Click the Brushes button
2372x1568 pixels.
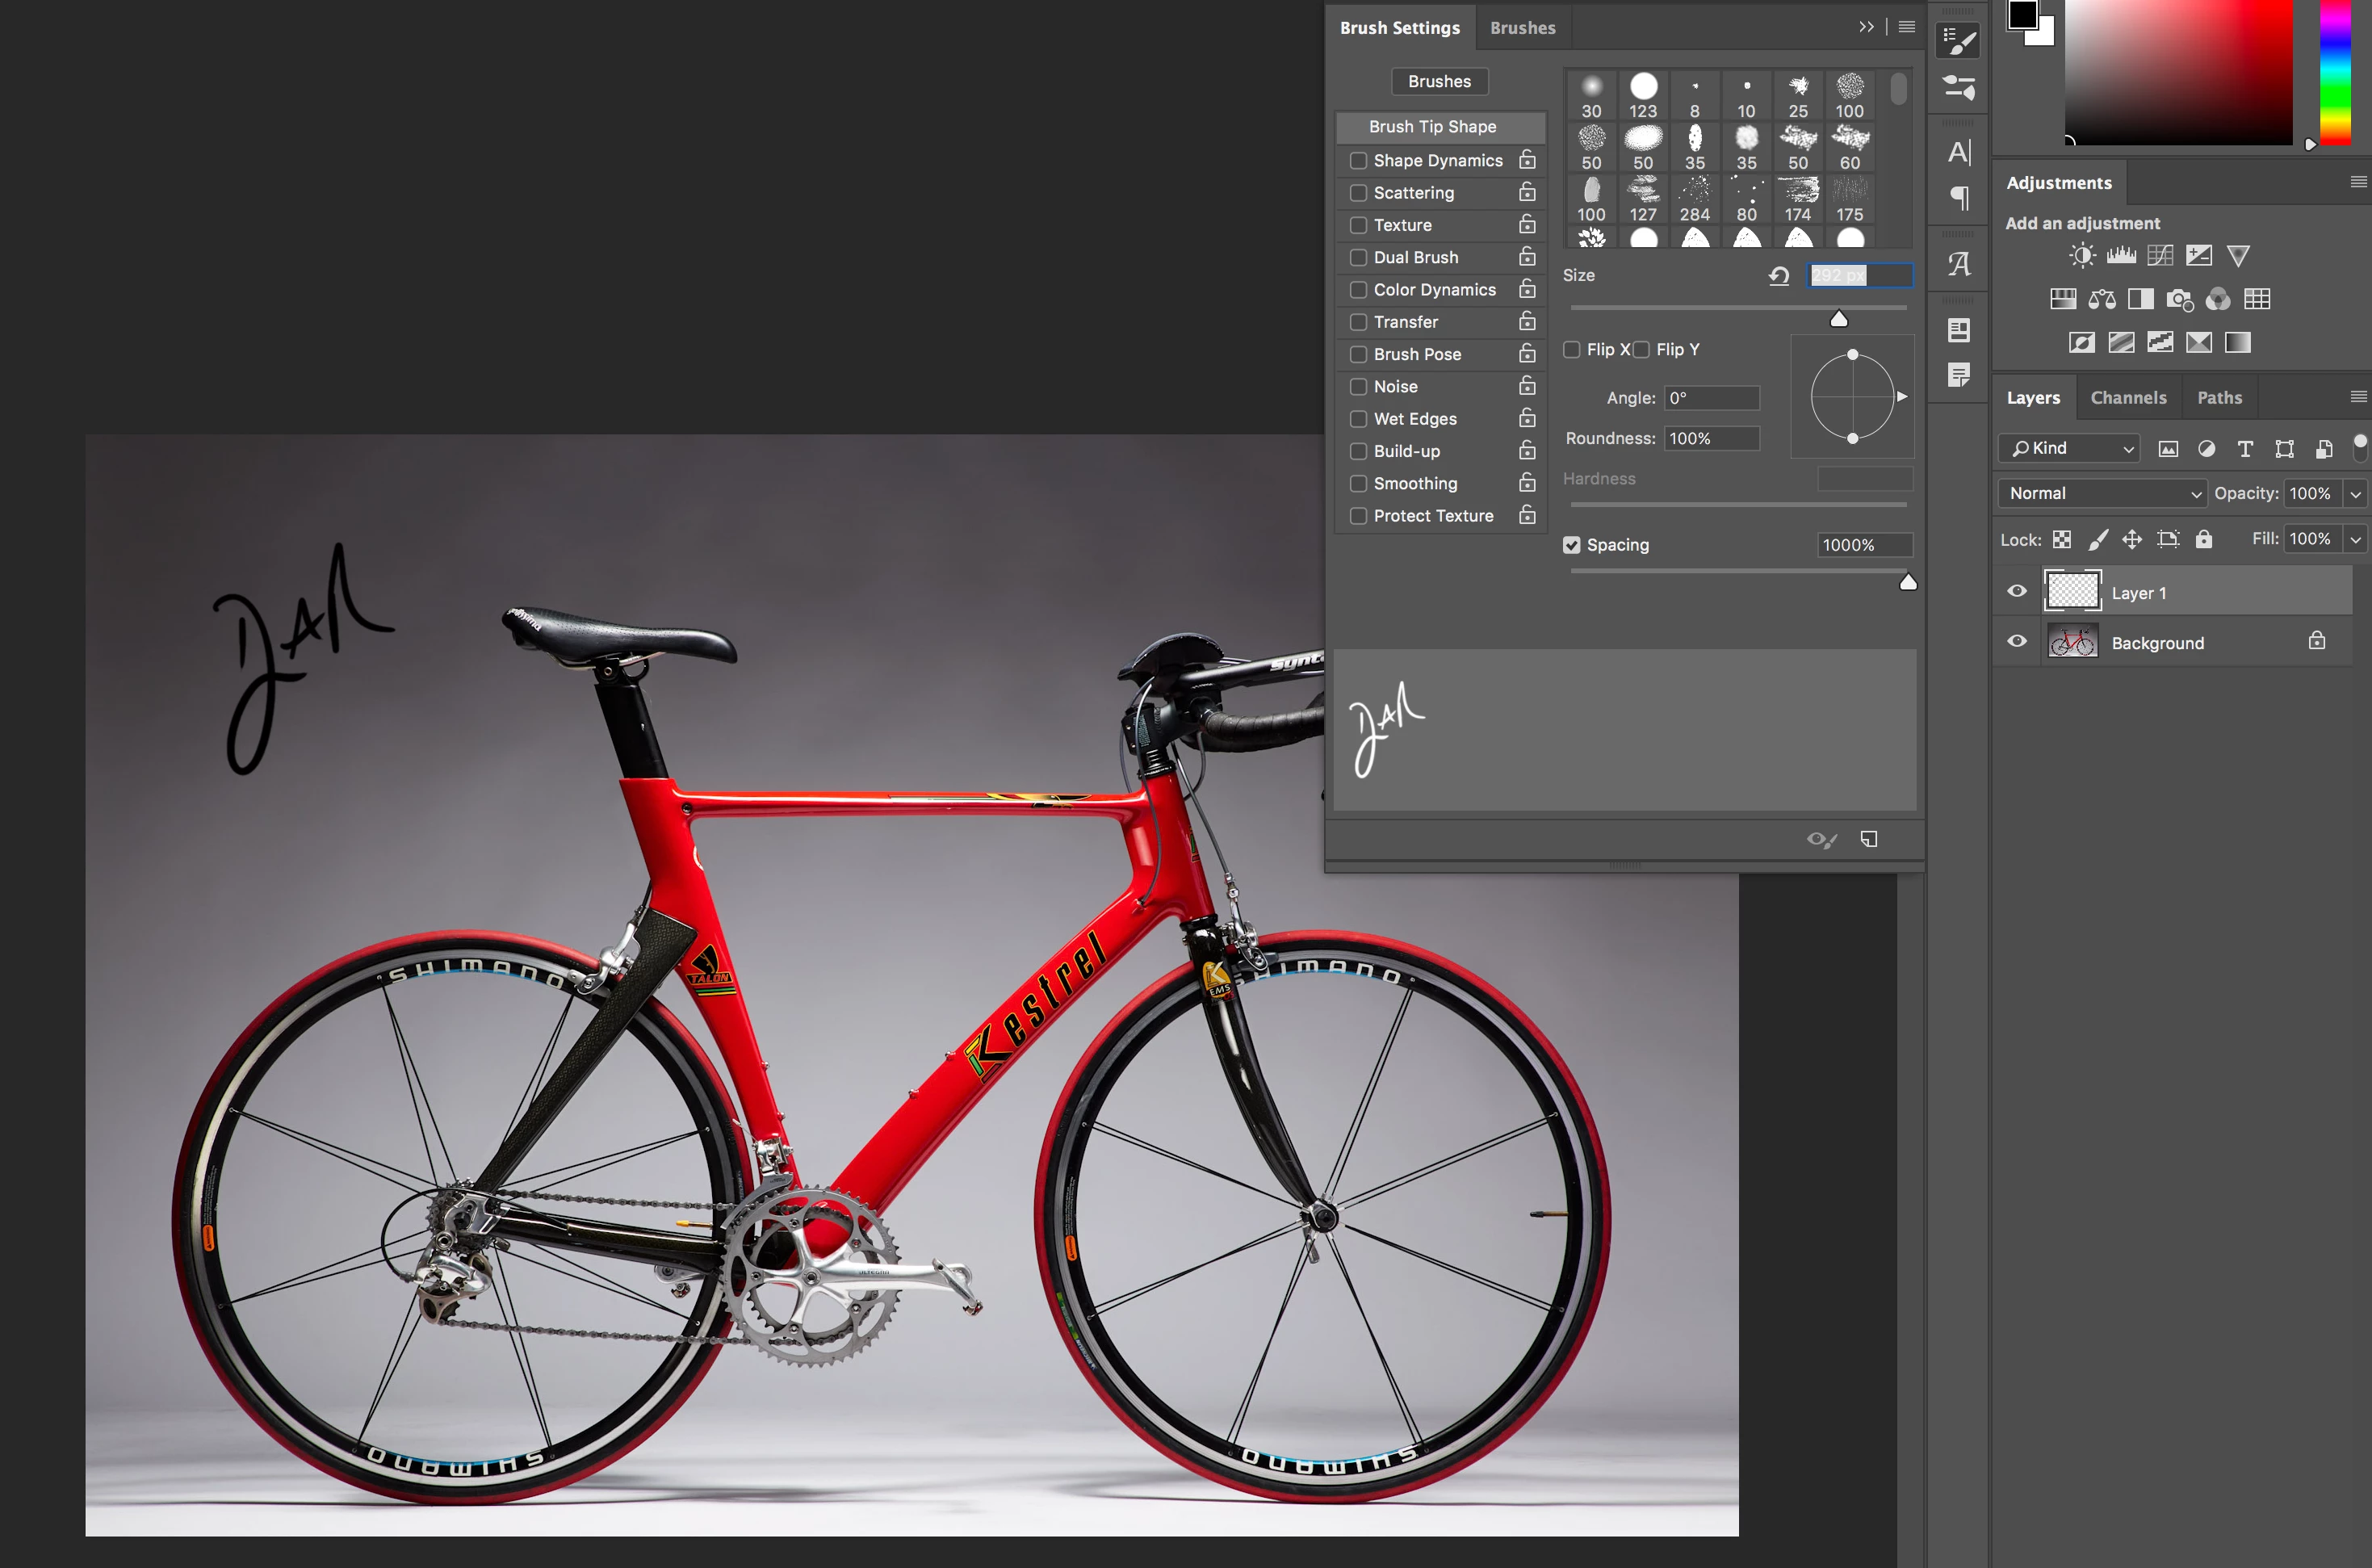point(1439,81)
